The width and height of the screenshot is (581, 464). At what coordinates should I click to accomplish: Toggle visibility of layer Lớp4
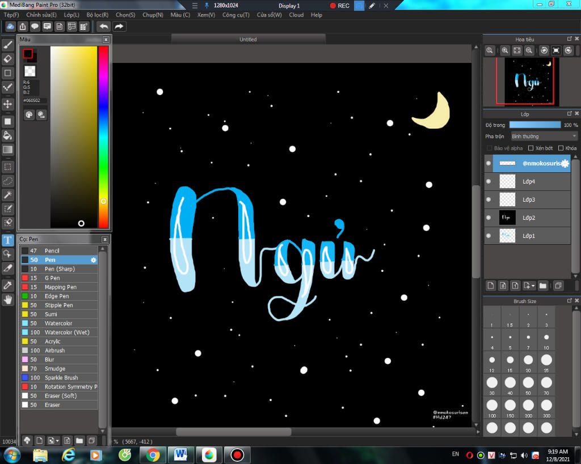coord(489,181)
